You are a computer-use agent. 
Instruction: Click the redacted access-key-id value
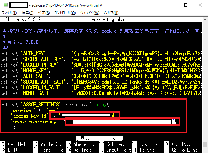(87, 116)
